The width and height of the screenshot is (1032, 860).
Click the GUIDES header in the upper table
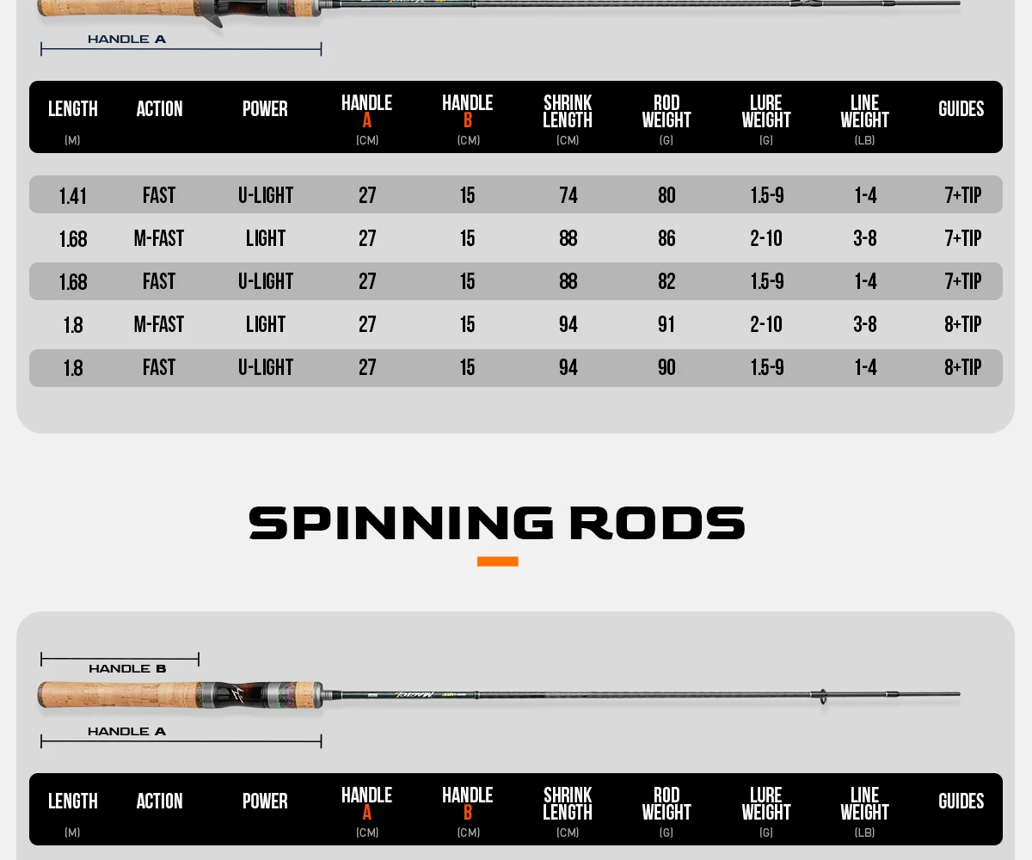[961, 109]
